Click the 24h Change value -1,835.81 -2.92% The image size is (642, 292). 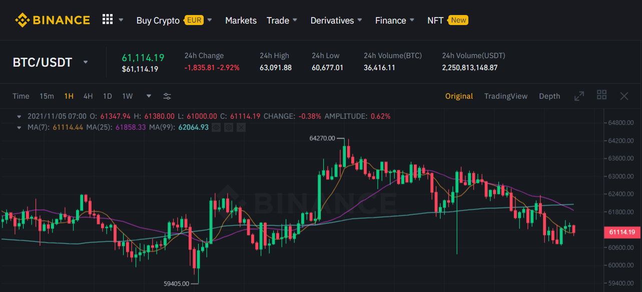pos(212,68)
